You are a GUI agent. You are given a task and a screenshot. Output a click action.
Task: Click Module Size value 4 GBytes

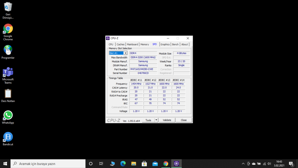click(x=181, y=53)
